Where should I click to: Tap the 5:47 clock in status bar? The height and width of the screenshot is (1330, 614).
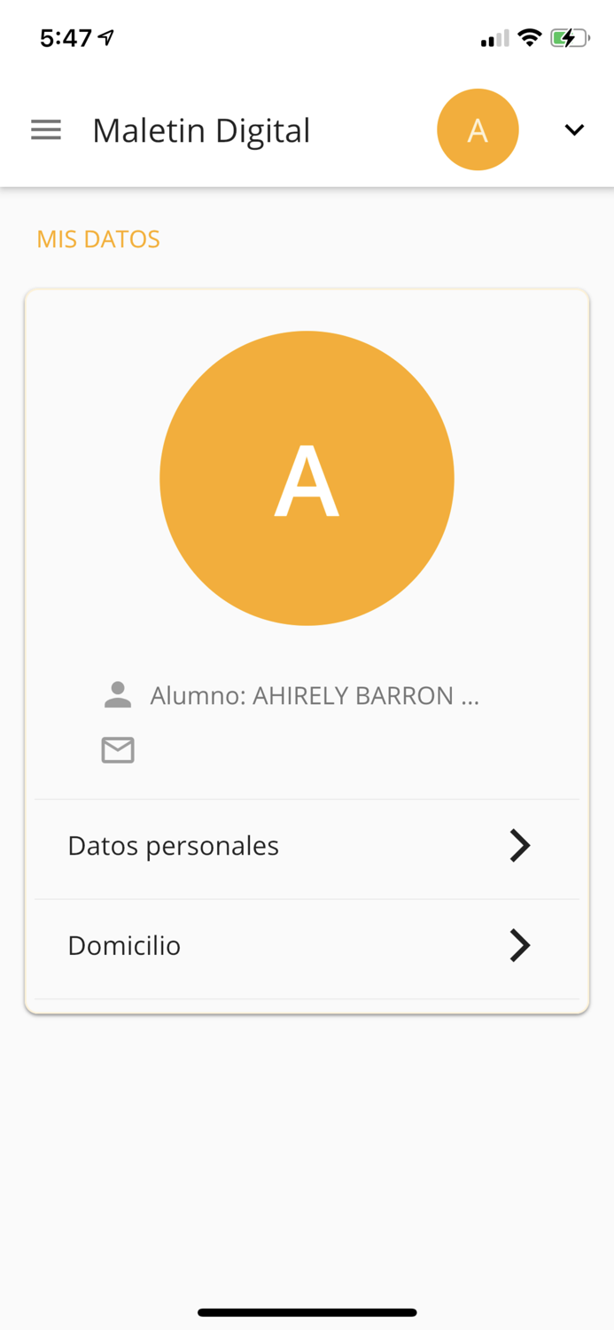tap(66, 38)
